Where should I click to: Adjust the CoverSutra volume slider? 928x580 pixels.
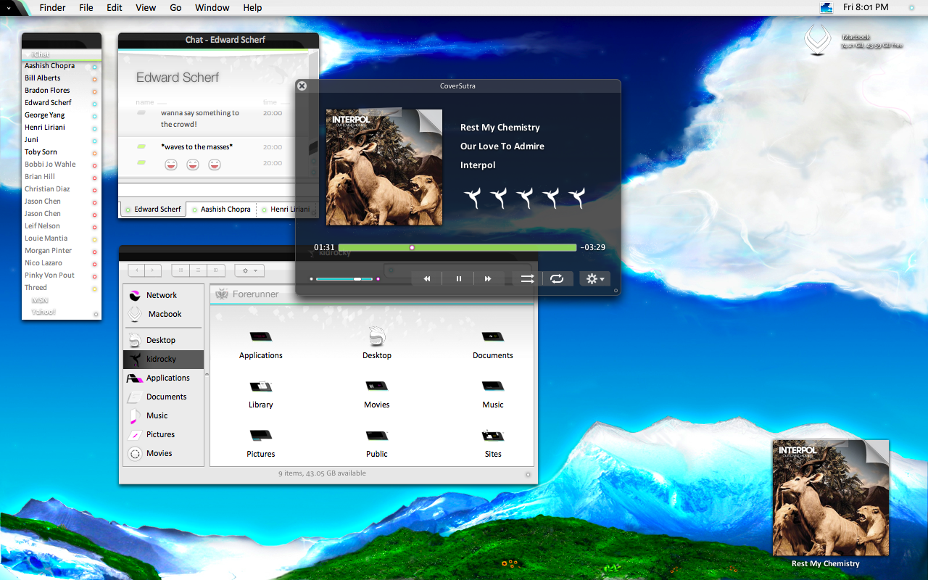point(344,278)
